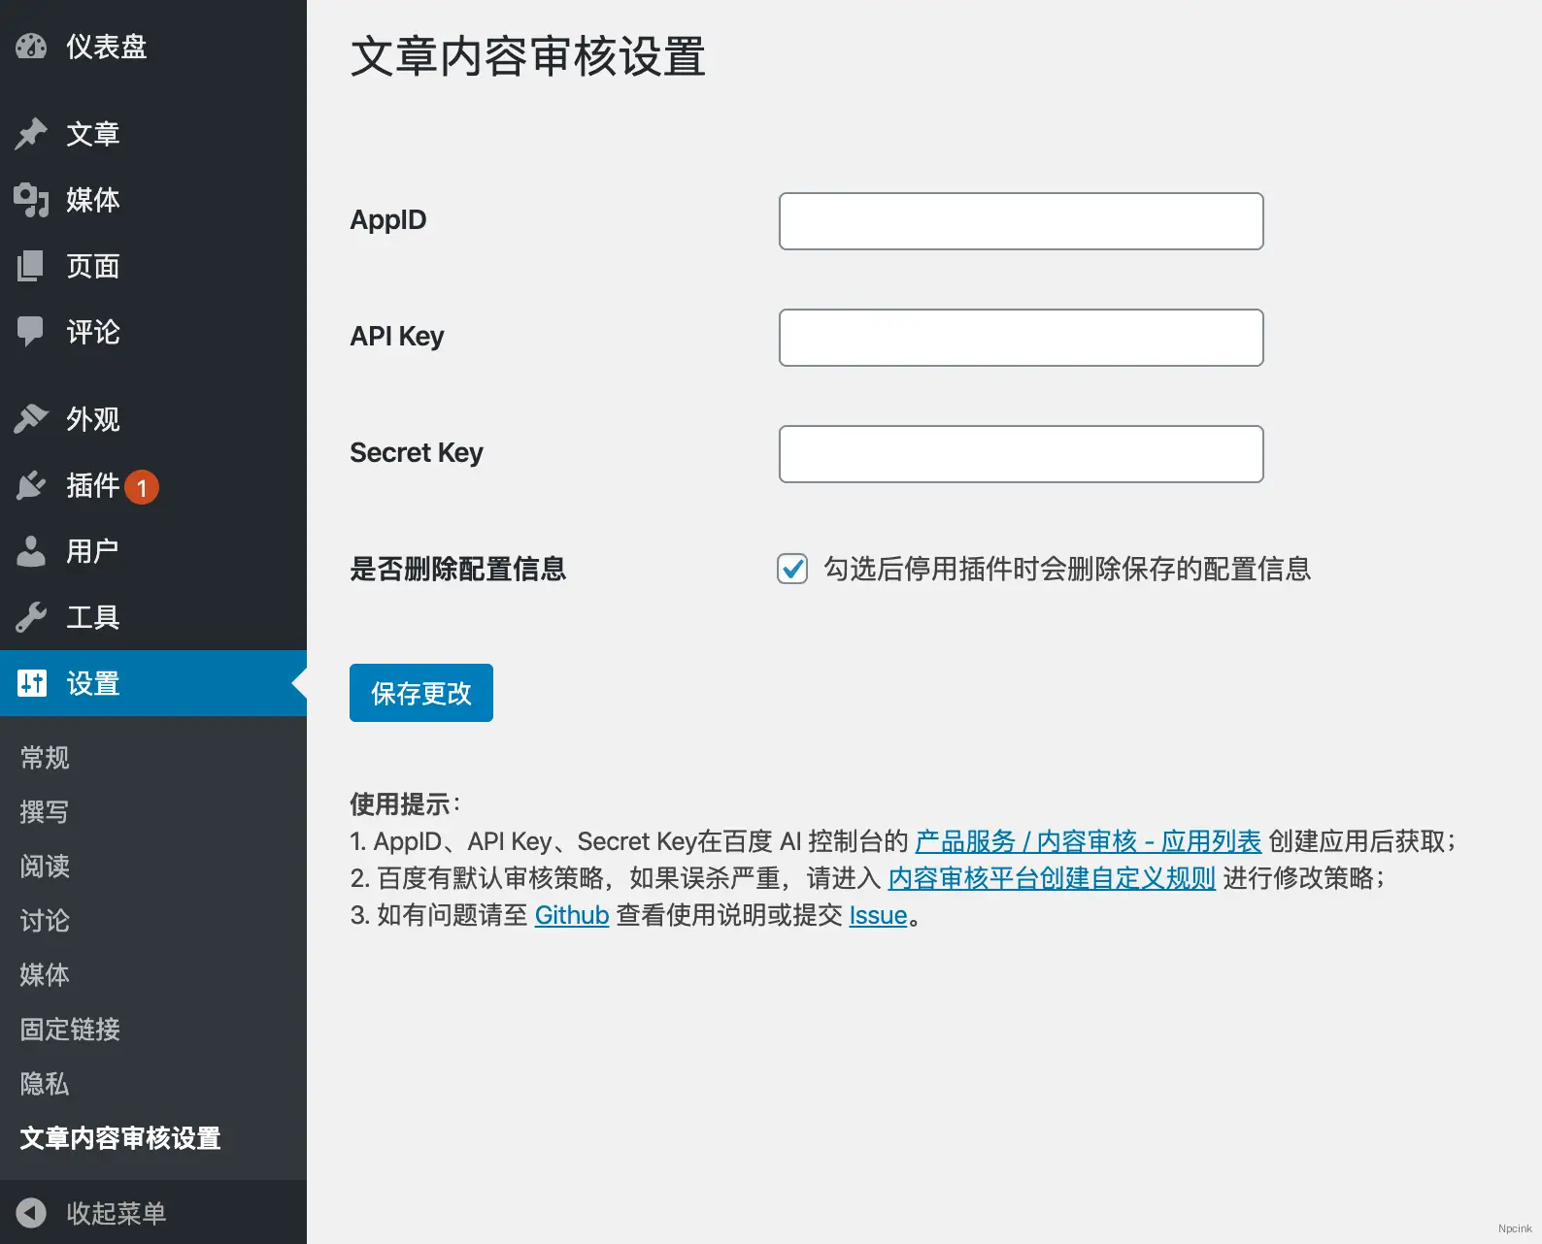Select the 固定链接 permalink submenu item
This screenshot has width=1542, height=1244.
coord(70,1030)
